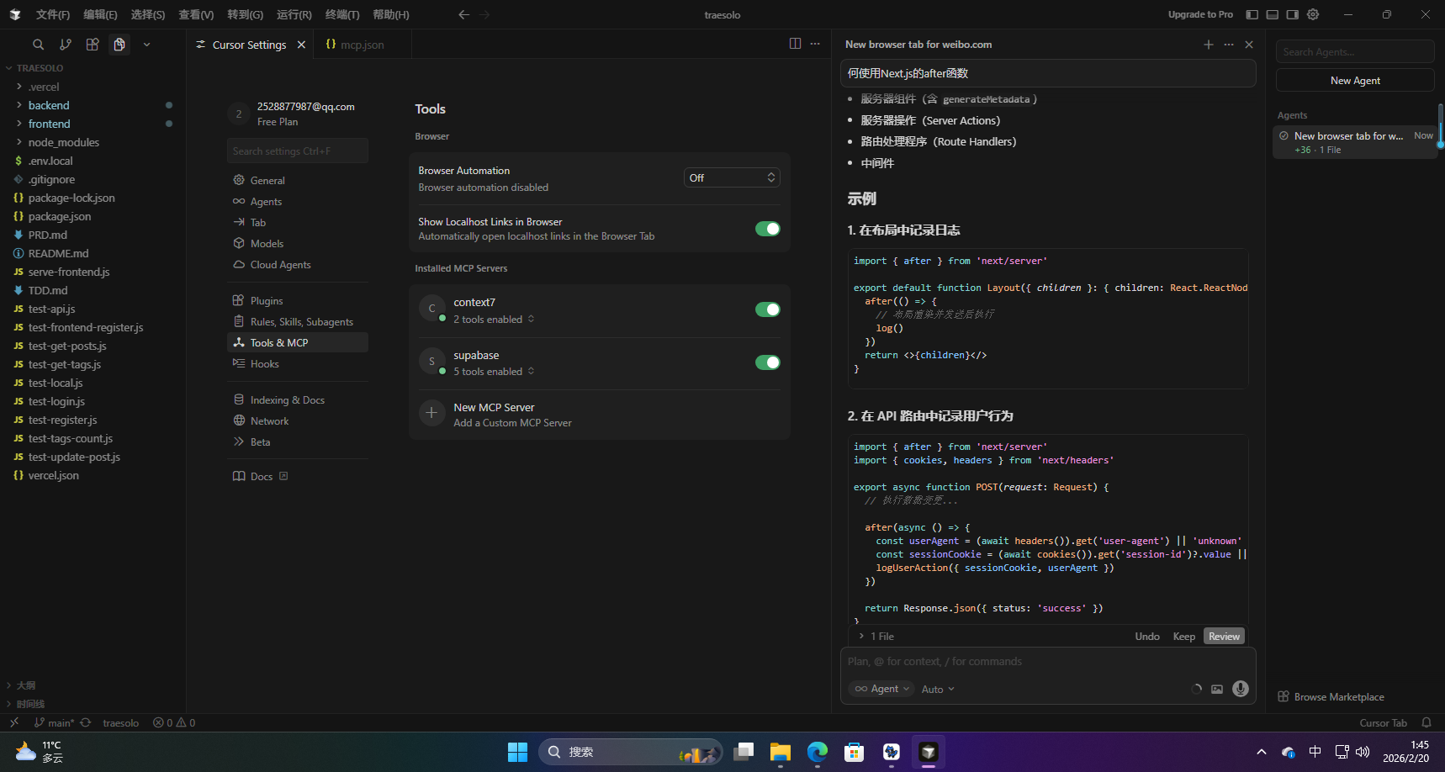Expand the 1 File changes list

click(876, 637)
